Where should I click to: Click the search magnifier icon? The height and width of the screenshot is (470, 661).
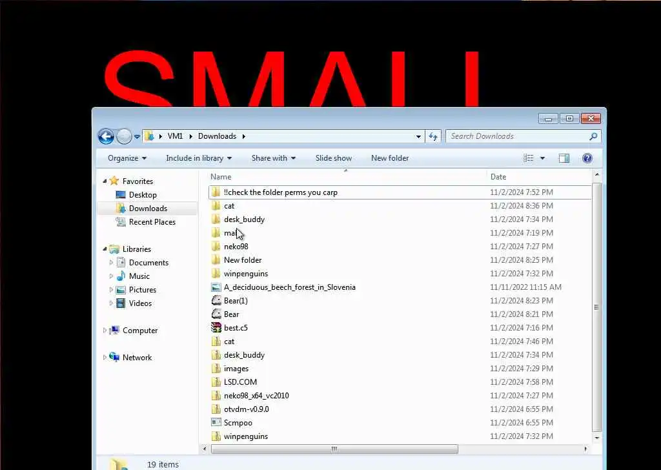coord(594,136)
